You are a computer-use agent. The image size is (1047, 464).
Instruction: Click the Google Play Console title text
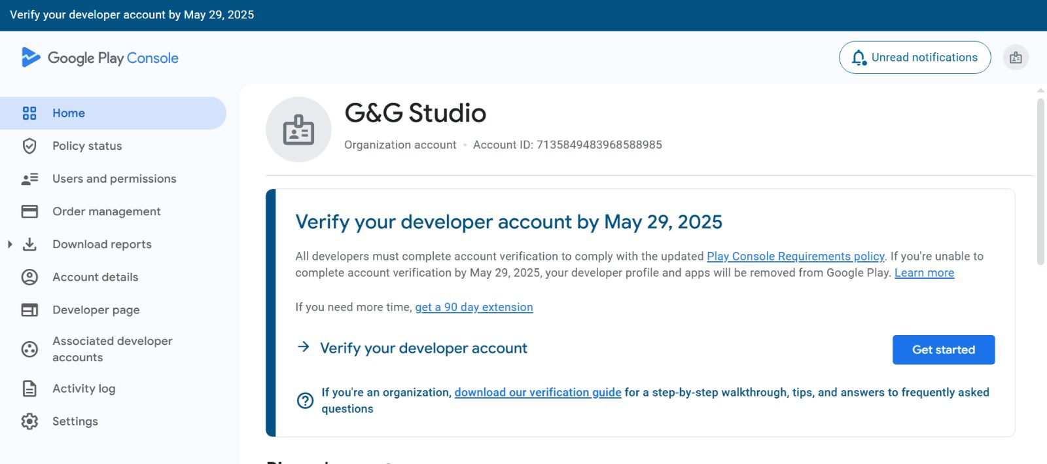pyautogui.click(x=113, y=58)
